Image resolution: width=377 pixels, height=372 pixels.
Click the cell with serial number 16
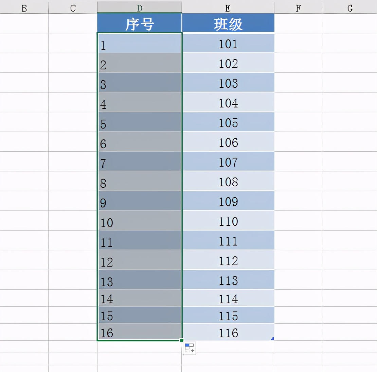[139, 333]
